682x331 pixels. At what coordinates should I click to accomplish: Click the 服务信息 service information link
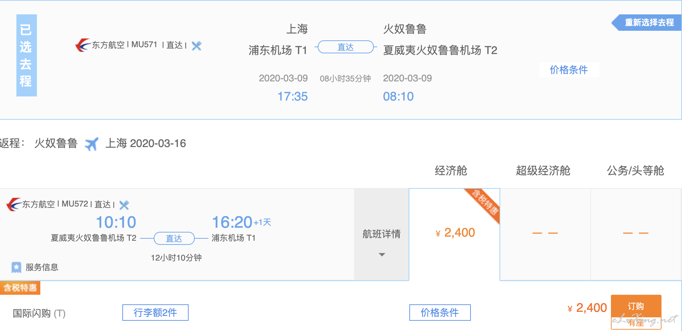(x=42, y=267)
